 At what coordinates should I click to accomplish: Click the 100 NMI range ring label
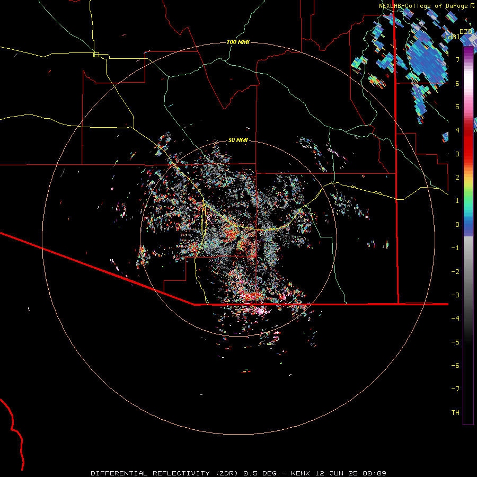238,42
